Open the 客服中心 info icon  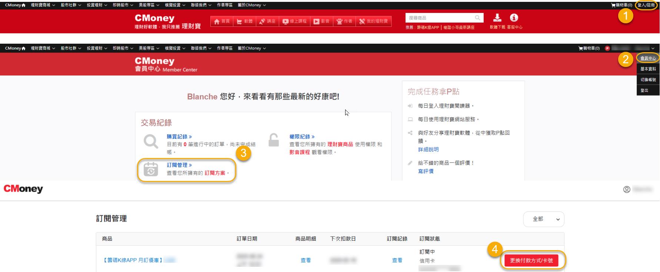514,18
